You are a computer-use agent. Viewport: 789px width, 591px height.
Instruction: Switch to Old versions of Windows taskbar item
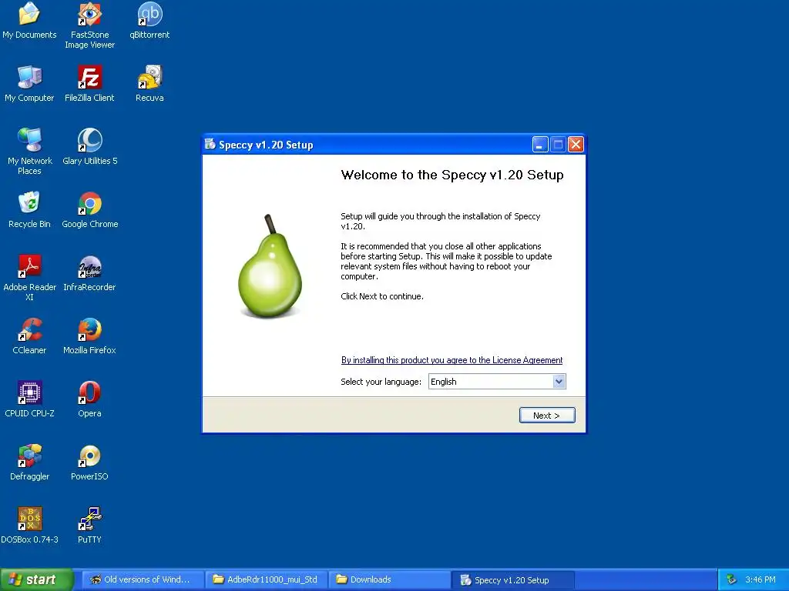pos(143,580)
